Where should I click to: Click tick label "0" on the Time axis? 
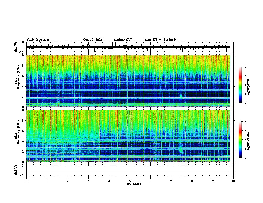point(26,181)
